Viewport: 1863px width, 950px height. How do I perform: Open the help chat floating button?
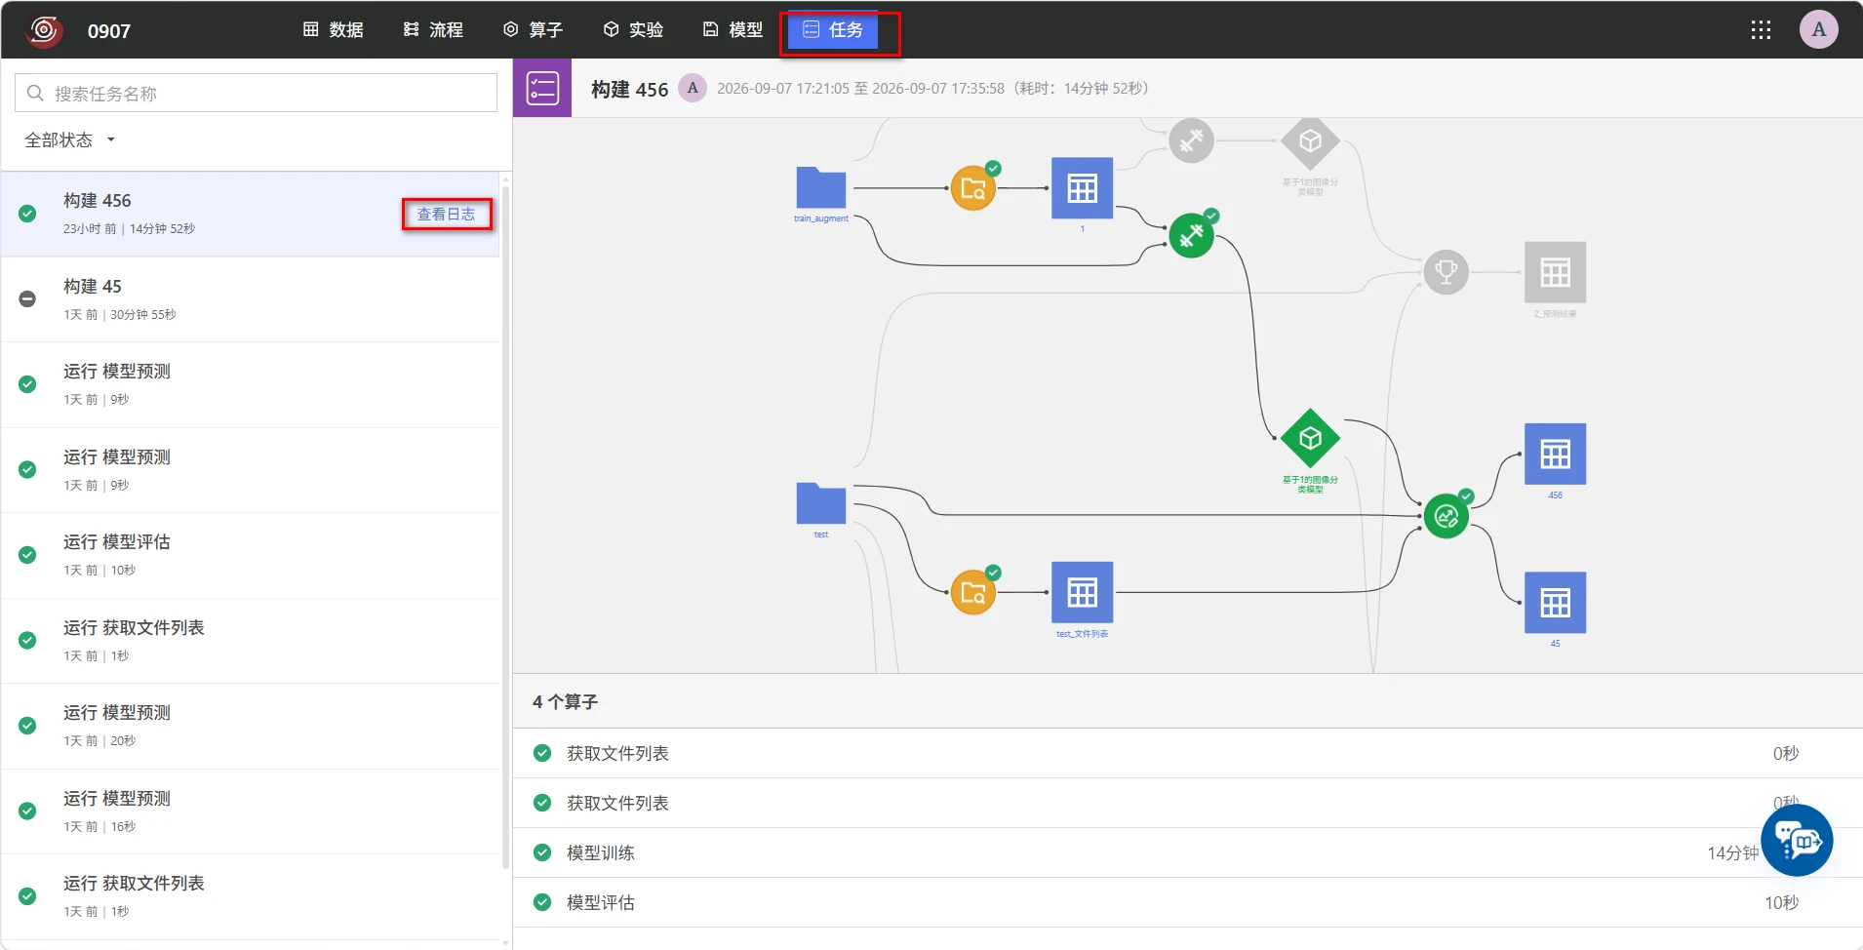tap(1797, 840)
